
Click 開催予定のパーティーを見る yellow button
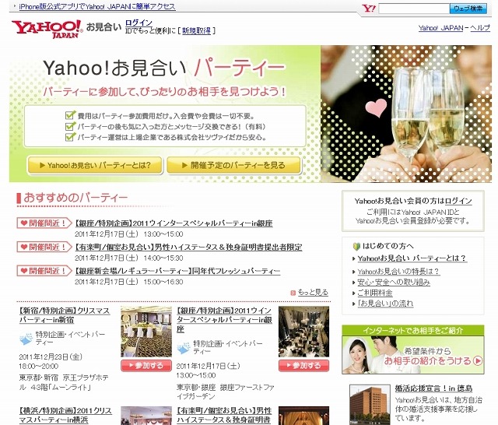[x=233, y=165]
